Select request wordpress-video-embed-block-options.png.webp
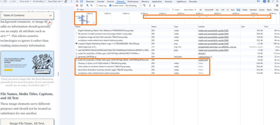This screenshot has height=125, width=280. (99, 73)
